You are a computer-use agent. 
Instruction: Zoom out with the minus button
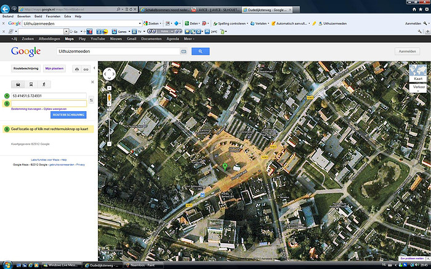point(109,144)
